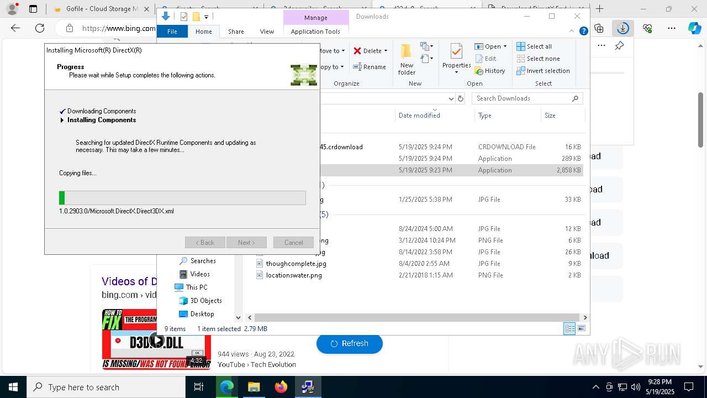Open the Copilot icon in Edge

(x=694, y=28)
